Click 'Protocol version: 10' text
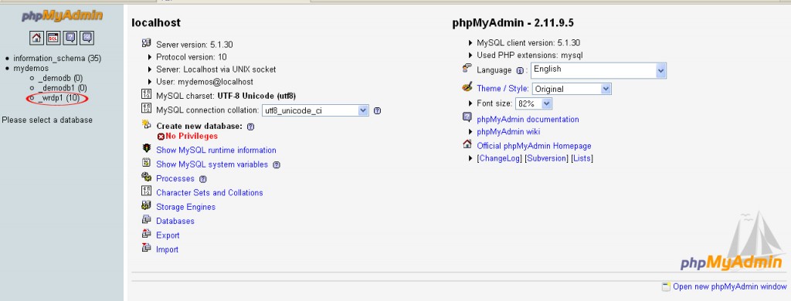This screenshot has width=791, height=301. pos(192,57)
